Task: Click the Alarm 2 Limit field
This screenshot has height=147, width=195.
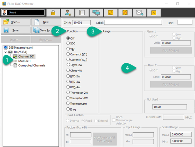Action: (x=176, y=77)
